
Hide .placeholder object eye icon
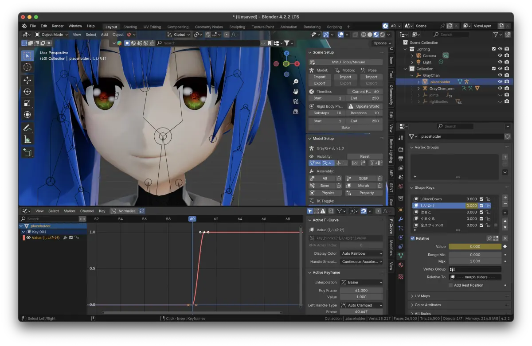tap(500, 82)
